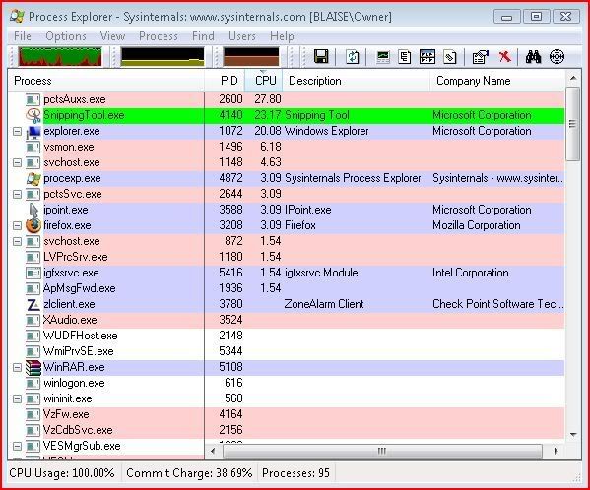Open the Process menu
Screen dimensions: 590x490
159,36
